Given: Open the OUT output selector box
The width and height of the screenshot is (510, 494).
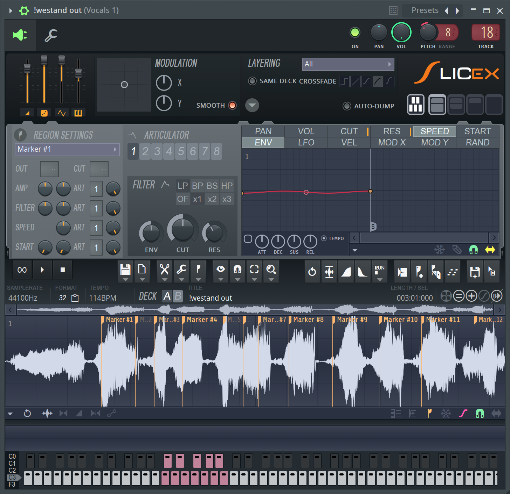Looking at the screenshot, I should [49, 169].
